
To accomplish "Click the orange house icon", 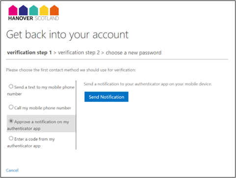I will pyautogui.click(x=54, y=10).
